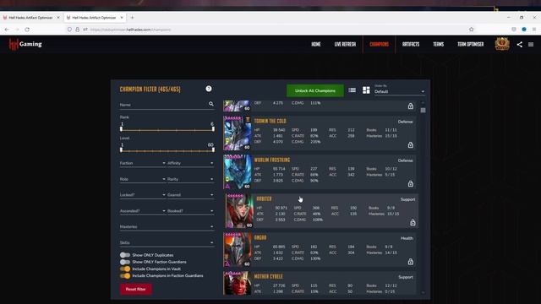Viewport: 541px width, 304px height.
Task: Click Unlock All Champions button
Action: tap(315, 90)
